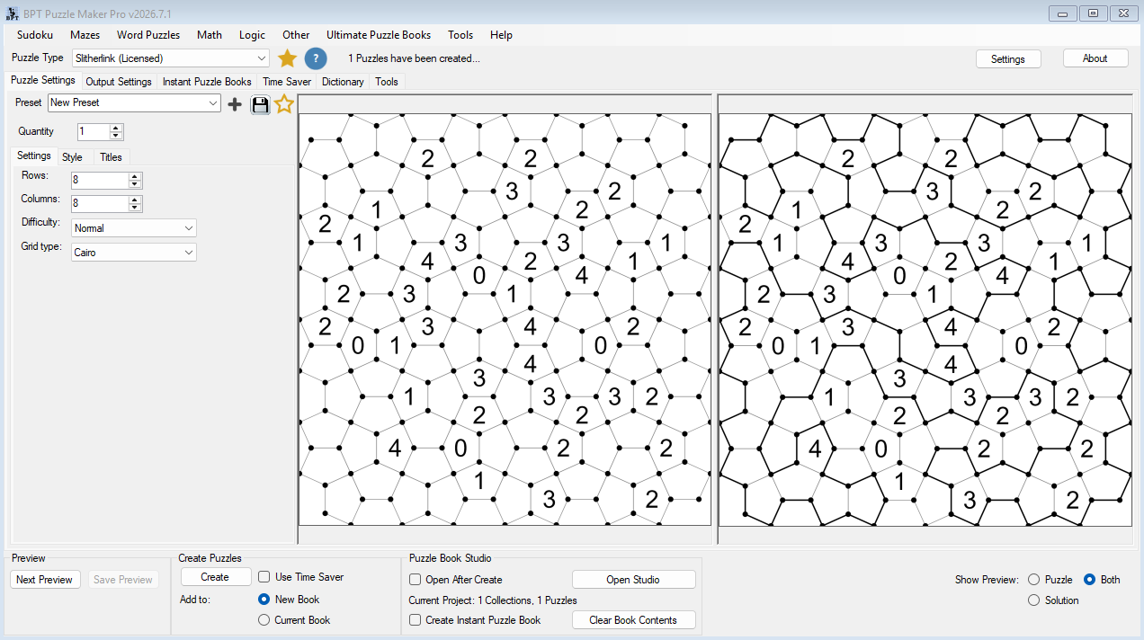Screen dimensions: 1144x640
Task: Select New Book radio option
Action: 264,600
